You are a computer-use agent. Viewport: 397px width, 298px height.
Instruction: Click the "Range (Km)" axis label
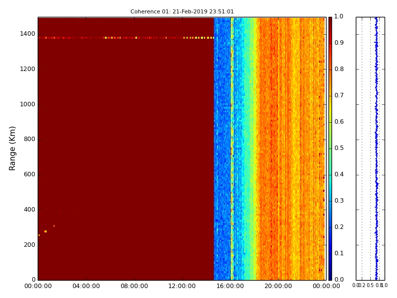point(12,149)
